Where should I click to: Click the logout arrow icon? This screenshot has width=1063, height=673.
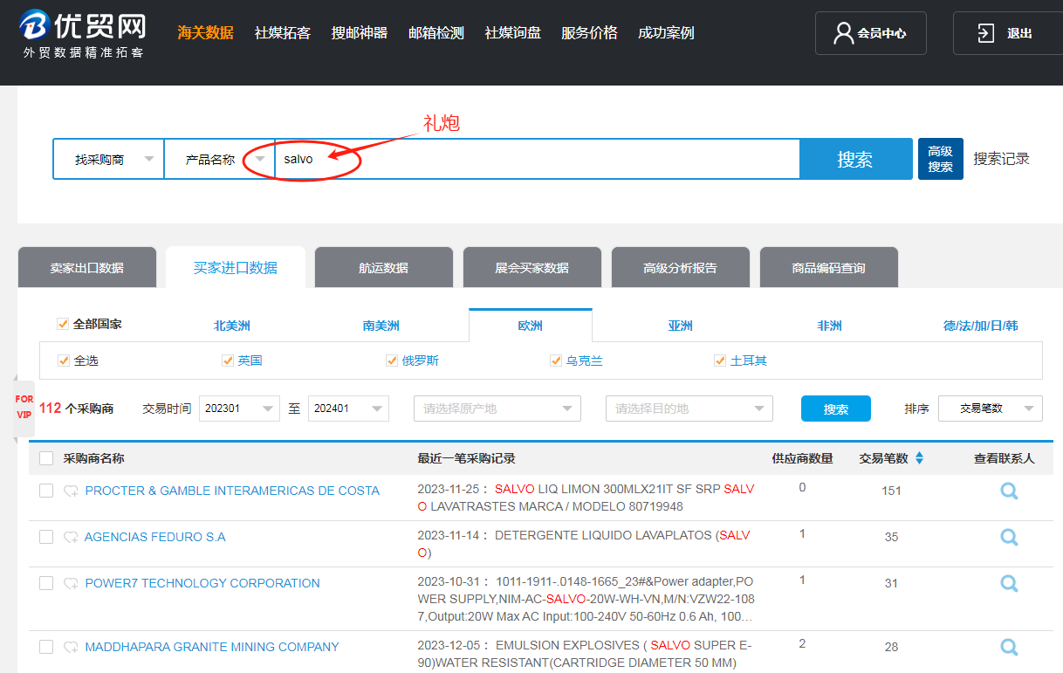click(985, 33)
